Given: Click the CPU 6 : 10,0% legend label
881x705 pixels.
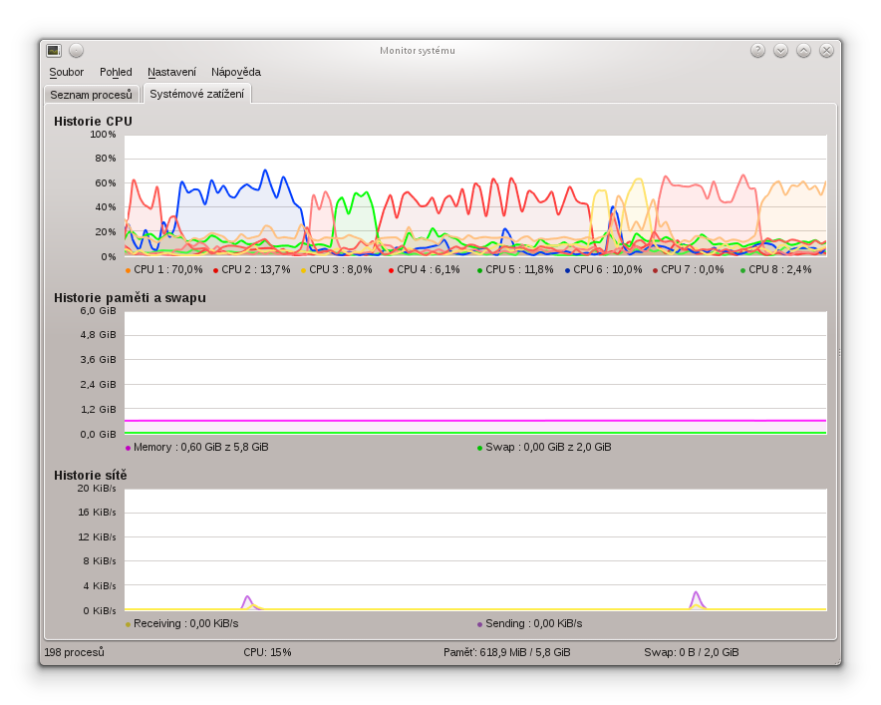Looking at the screenshot, I should (x=607, y=270).
